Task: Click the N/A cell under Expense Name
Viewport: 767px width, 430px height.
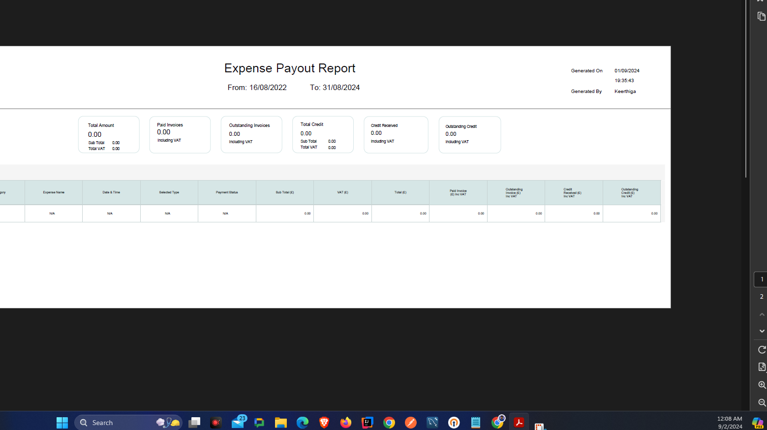Action: pos(54,214)
